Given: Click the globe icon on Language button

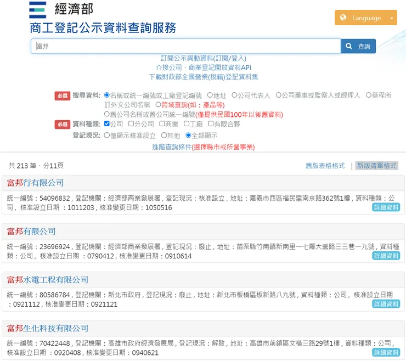Looking at the screenshot, I should [x=343, y=18].
